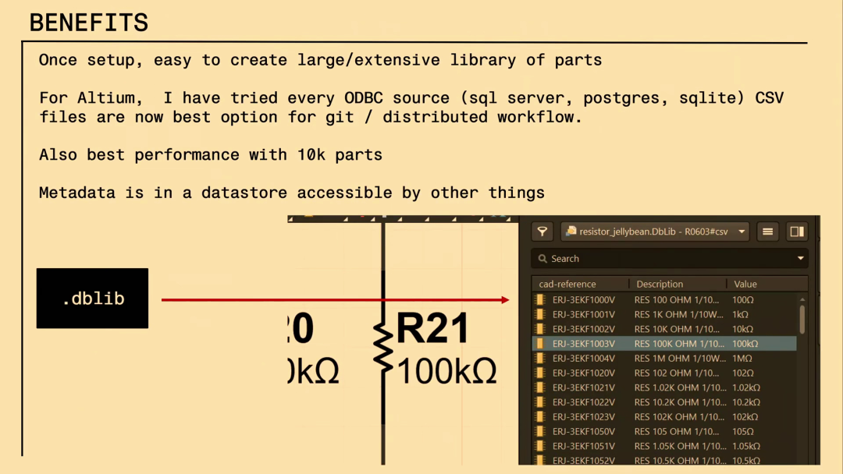843x474 pixels.
Task: Click the parts list vertical scrollbar thumb
Action: (x=802, y=320)
